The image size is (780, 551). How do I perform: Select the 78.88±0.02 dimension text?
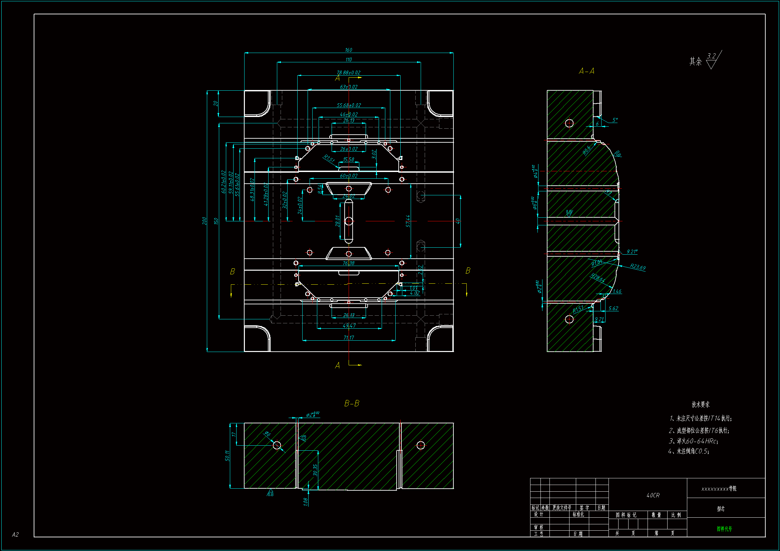[349, 73]
